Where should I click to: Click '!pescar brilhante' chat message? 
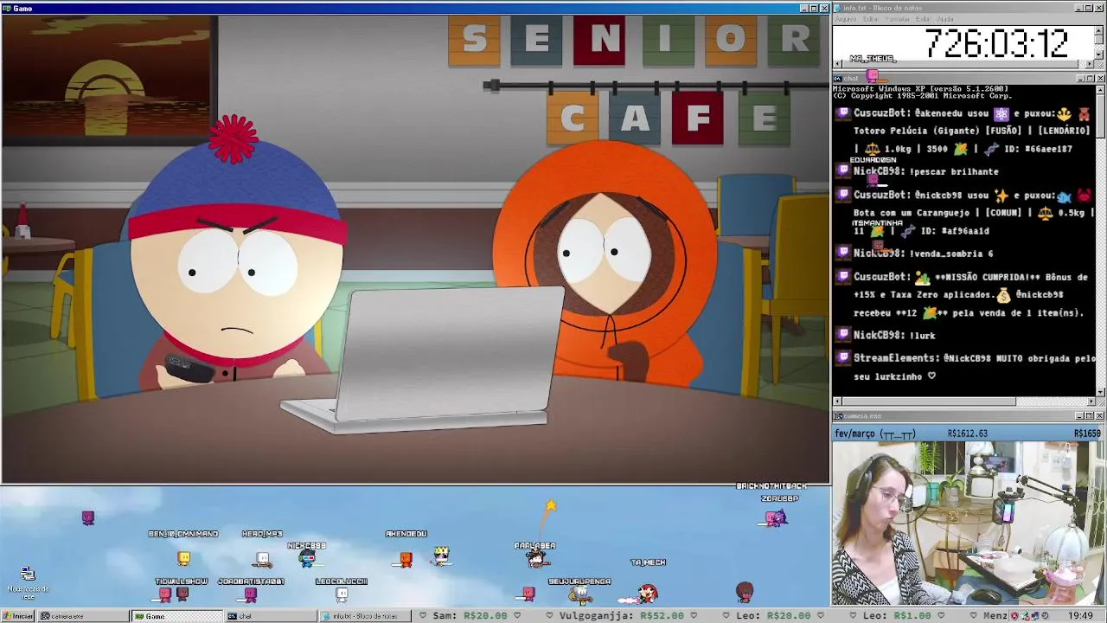(954, 171)
